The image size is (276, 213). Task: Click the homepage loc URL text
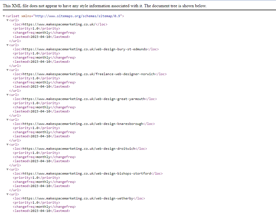click(59, 24)
